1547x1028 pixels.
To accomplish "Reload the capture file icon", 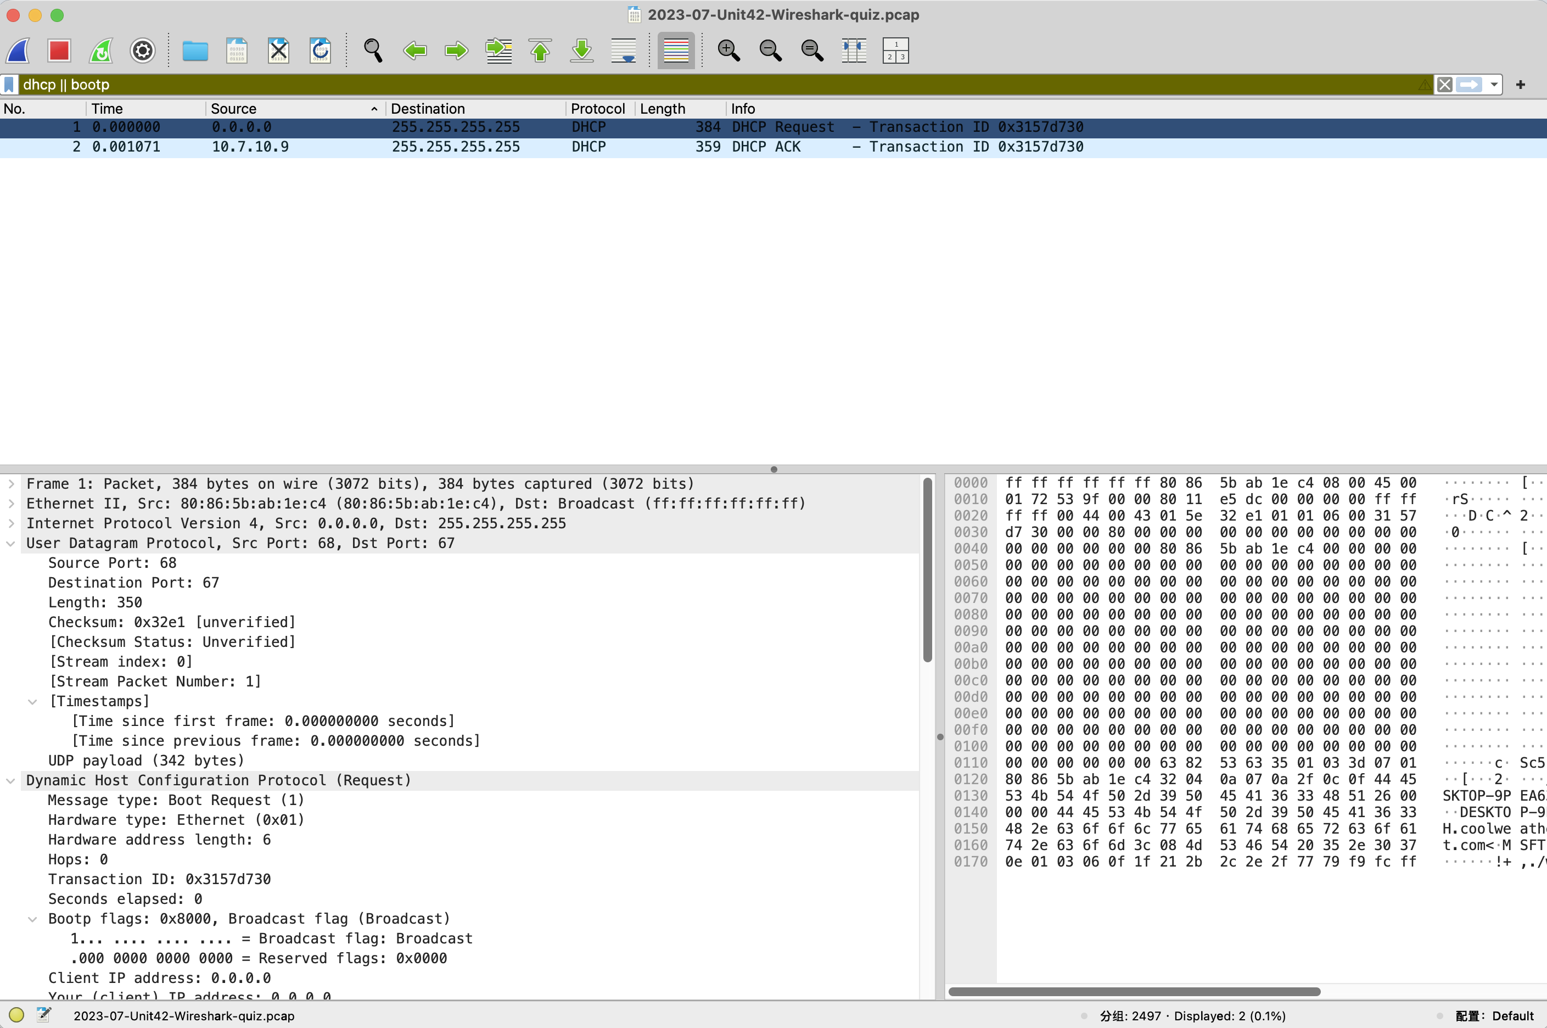I will point(320,51).
